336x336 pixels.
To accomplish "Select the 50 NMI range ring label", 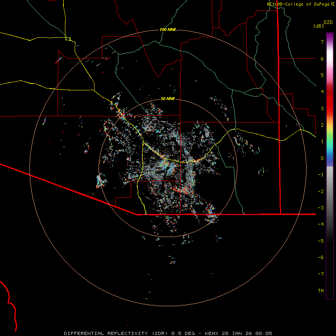I will click(168, 99).
